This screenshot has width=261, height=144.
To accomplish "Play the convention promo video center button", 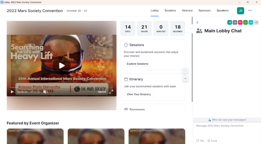I will pyautogui.click(x=62, y=66).
